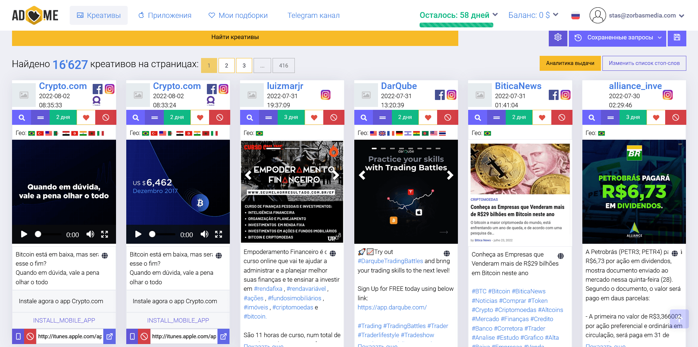Click the #DarqubeTradingBattles hashtag
Screen dimensions: 698x347
click(390, 261)
